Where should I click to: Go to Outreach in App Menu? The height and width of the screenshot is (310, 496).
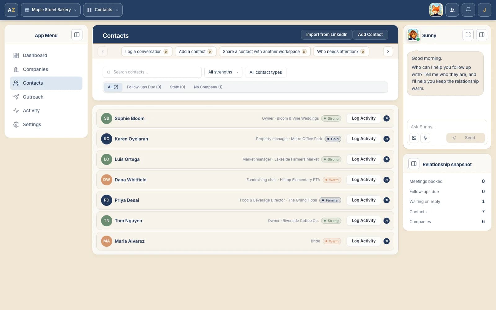coord(46,97)
